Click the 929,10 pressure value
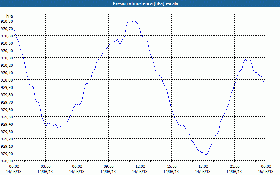 pyautogui.click(x=7, y=146)
